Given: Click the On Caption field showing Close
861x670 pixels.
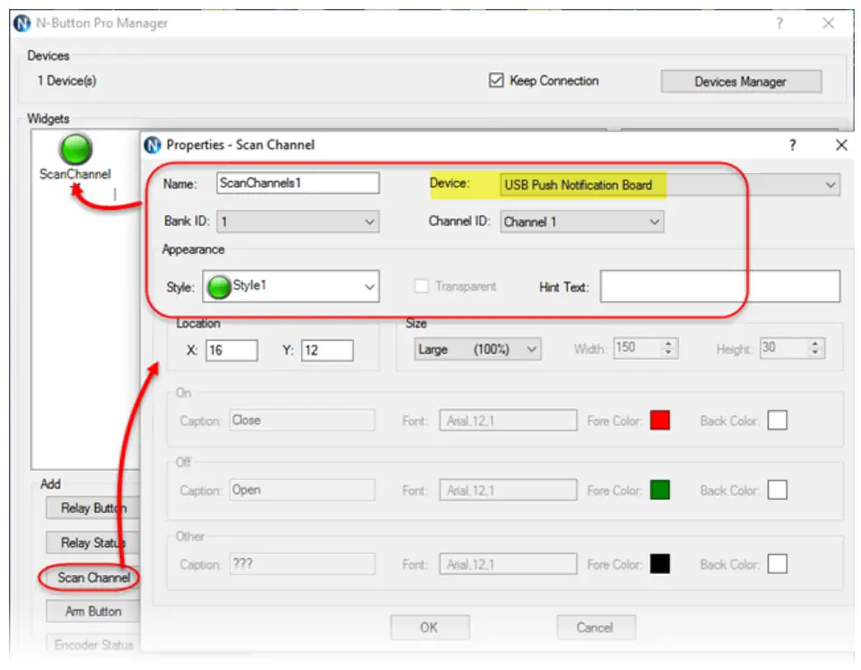Looking at the screenshot, I should click(302, 421).
